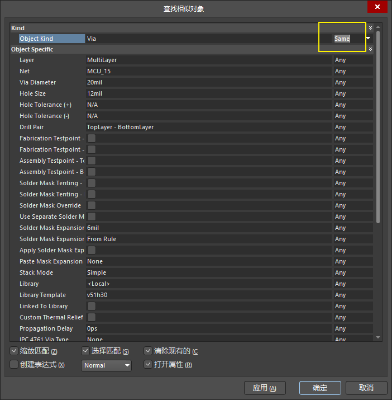Uncheck the 清除现有的 option

tap(148, 351)
